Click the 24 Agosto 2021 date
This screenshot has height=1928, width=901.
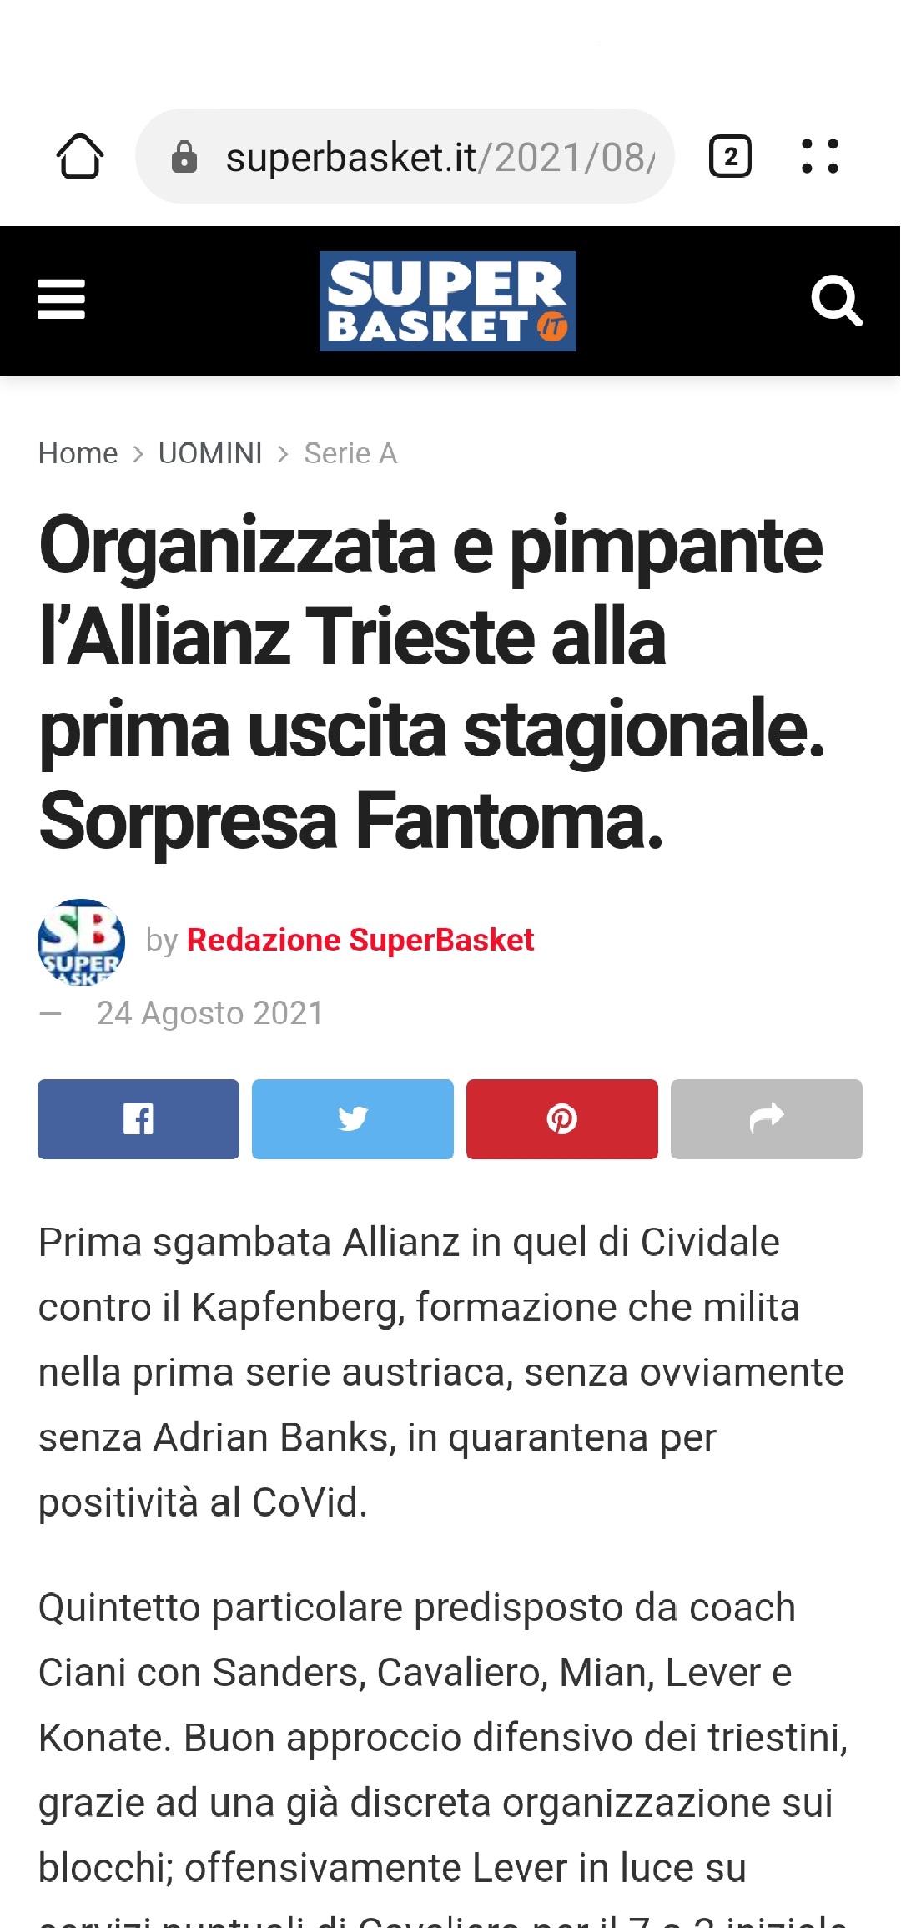210,1013
